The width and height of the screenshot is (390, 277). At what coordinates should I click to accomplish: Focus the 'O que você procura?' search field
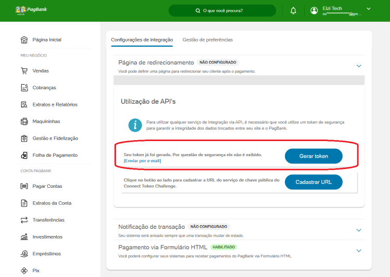coord(223,11)
